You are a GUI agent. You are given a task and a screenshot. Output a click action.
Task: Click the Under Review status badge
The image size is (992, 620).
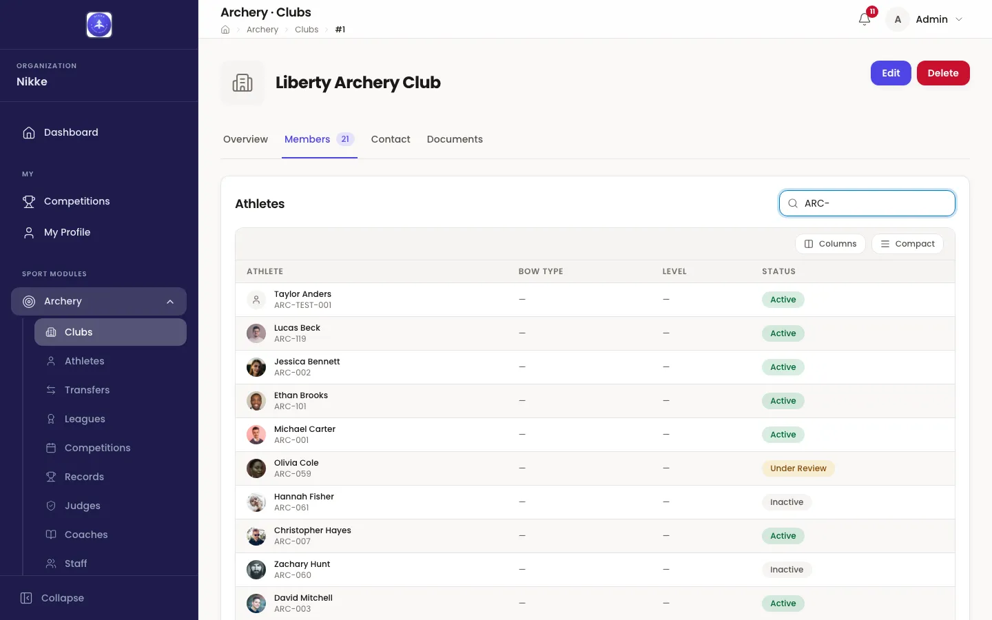coord(798,468)
